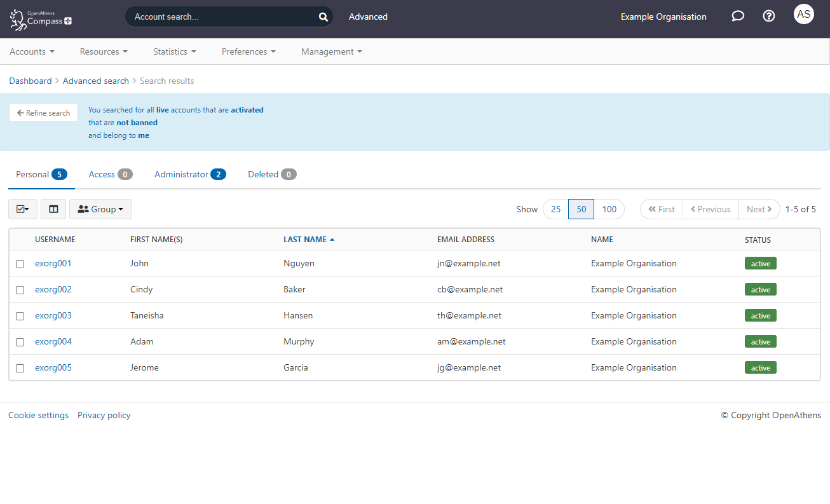Open the Deleted accounts tab
830x504 pixels.
tap(271, 174)
